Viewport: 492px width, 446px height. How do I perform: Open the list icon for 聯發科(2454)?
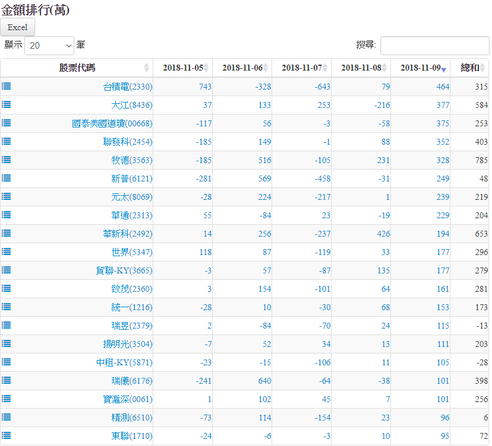[x=7, y=141]
